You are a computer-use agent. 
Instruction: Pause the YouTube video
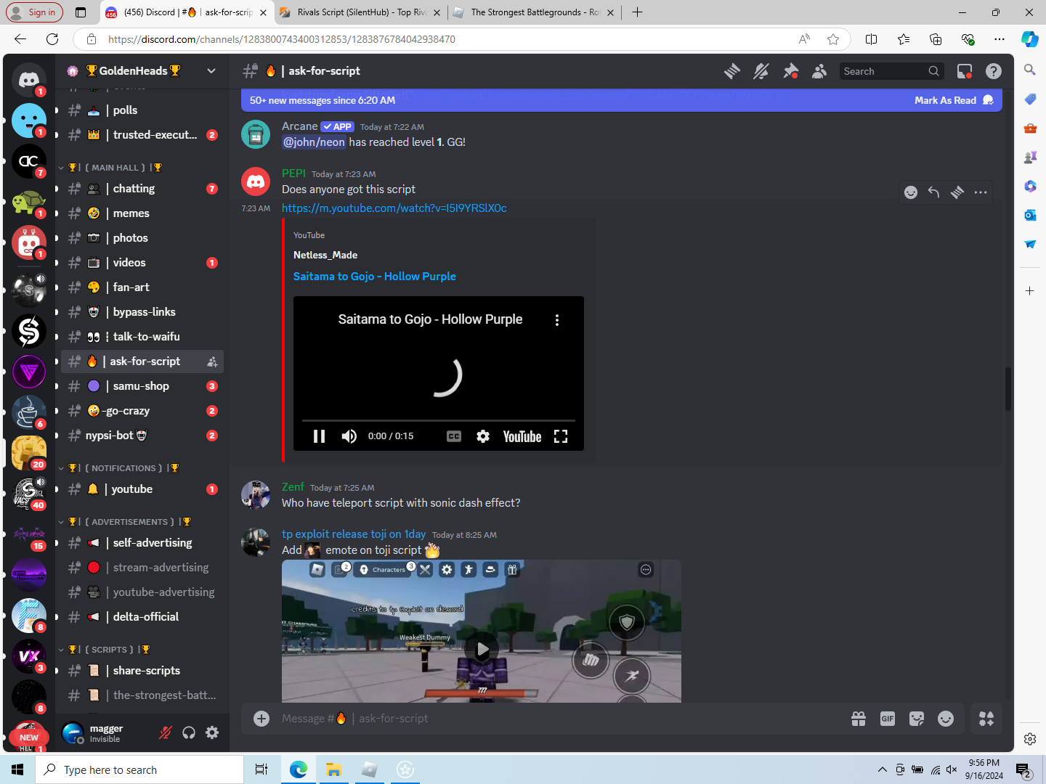point(319,436)
